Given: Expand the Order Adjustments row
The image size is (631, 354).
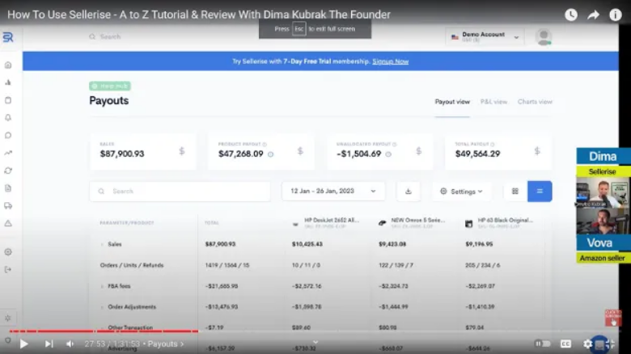Looking at the screenshot, I should [102, 307].
